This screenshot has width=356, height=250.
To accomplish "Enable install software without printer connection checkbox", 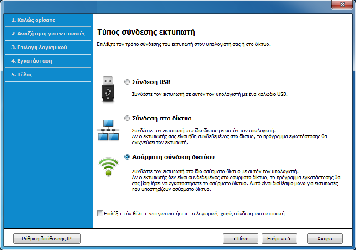I will [100, 213].
